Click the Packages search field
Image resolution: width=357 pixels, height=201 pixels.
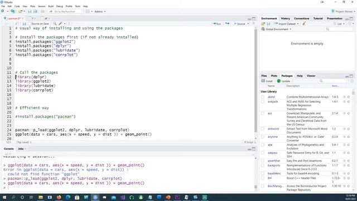tap(333, 81)
